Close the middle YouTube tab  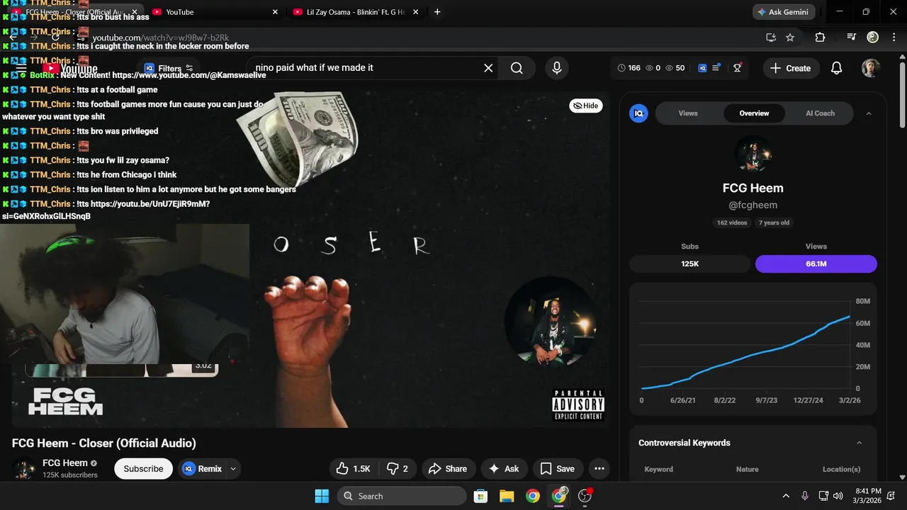tap(276, 12)
